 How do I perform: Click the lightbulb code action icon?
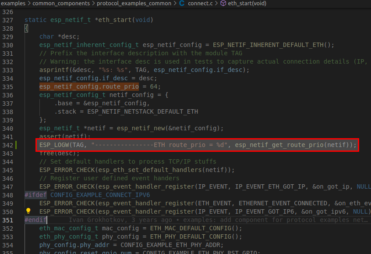click(x=28, y=211)
